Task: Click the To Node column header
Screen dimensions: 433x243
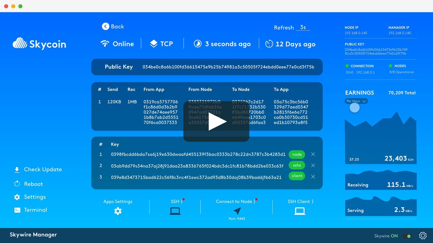Action: [241, 89]
